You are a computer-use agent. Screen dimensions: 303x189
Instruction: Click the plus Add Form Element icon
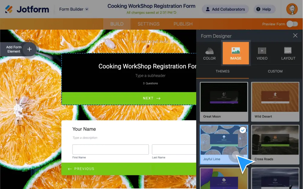29,49
